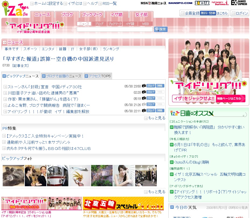Open otter pickup photo thumbnail
250x218 pixels.
click(x=13, y=176)
